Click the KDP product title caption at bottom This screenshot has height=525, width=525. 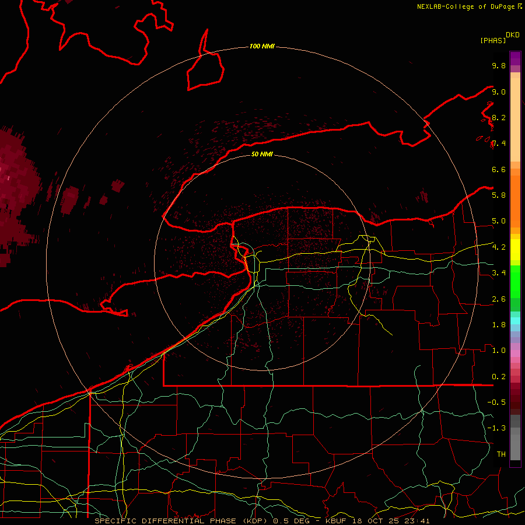(x=262, y=521)
